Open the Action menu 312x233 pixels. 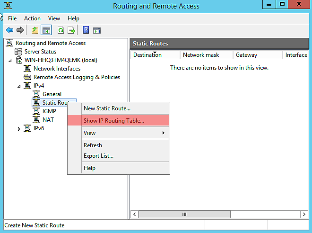32,18
